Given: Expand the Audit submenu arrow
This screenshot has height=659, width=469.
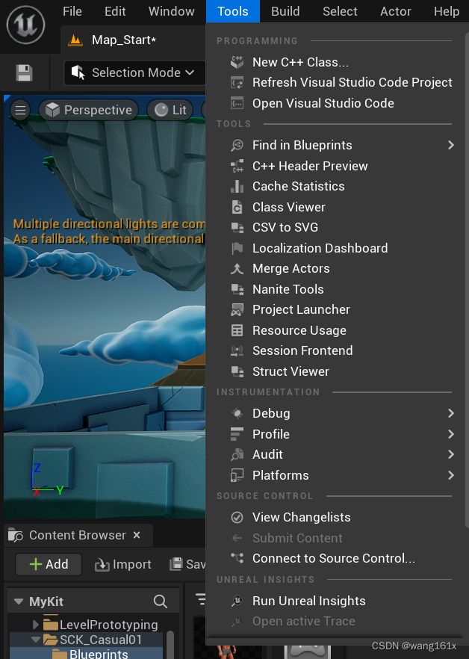Looking at the screenshot, I should (x=451, y=454).
